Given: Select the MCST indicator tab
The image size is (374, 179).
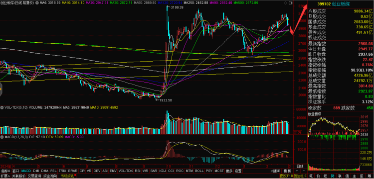Looking at the screenshot, I should pos(219,171).
